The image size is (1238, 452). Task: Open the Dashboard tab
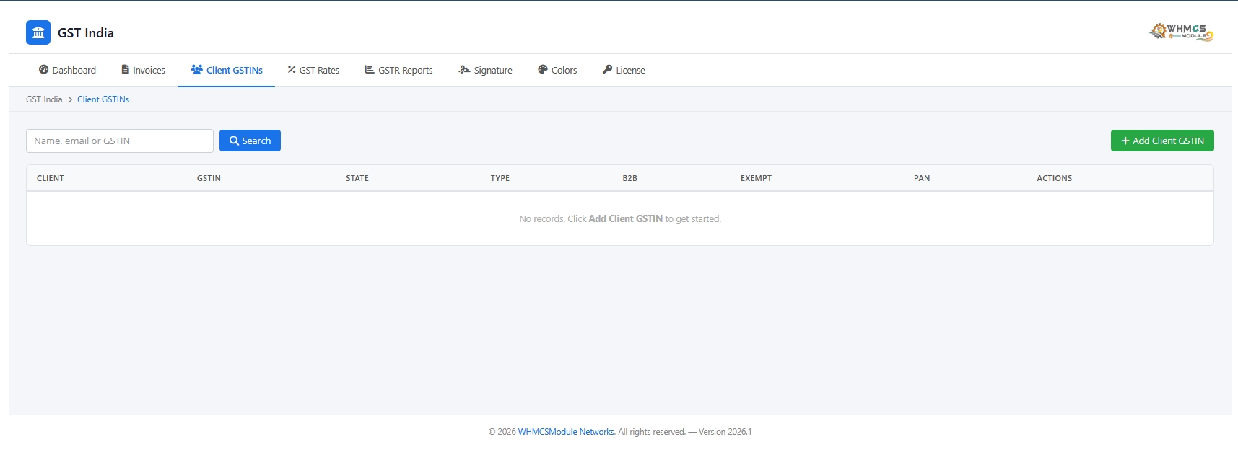pos(67,70)
